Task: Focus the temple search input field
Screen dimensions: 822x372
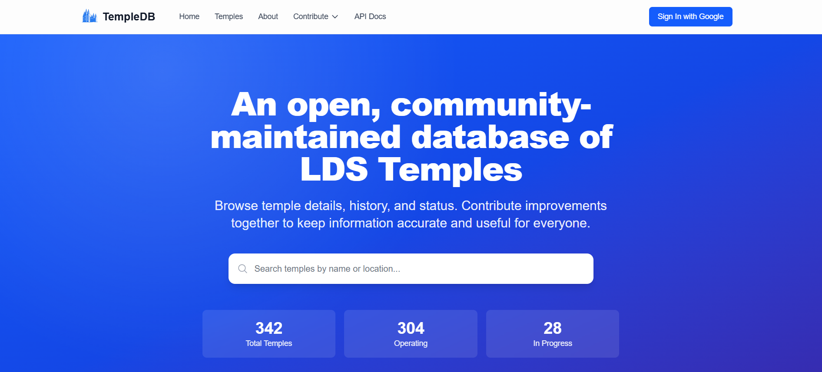Action: pyautogui.click(x=417, y=269)
